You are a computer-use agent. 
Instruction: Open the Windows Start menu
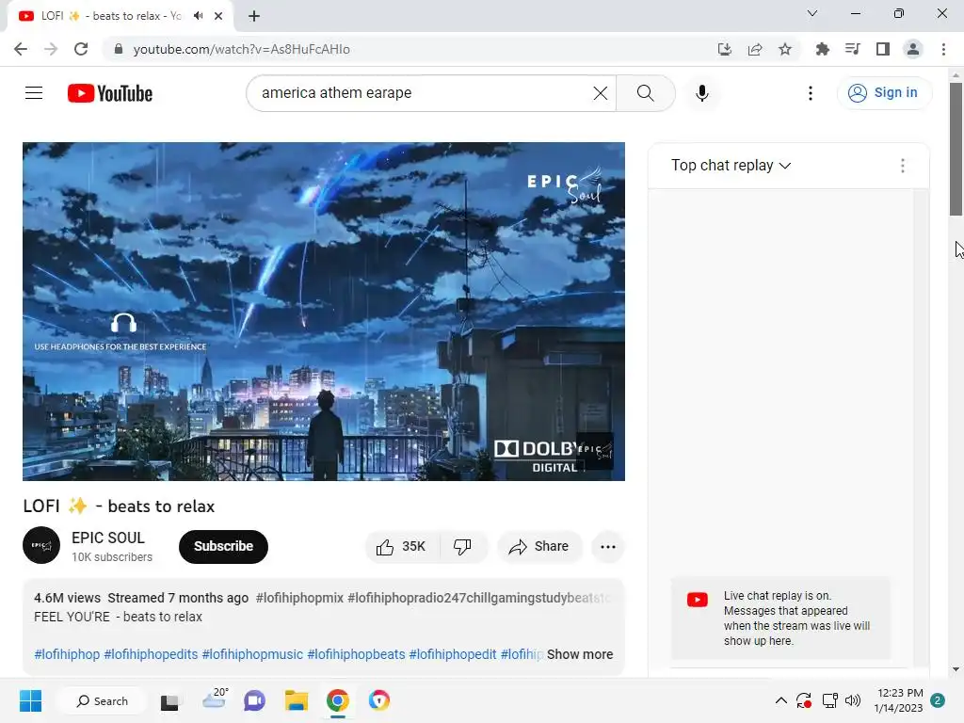point(30,700)
